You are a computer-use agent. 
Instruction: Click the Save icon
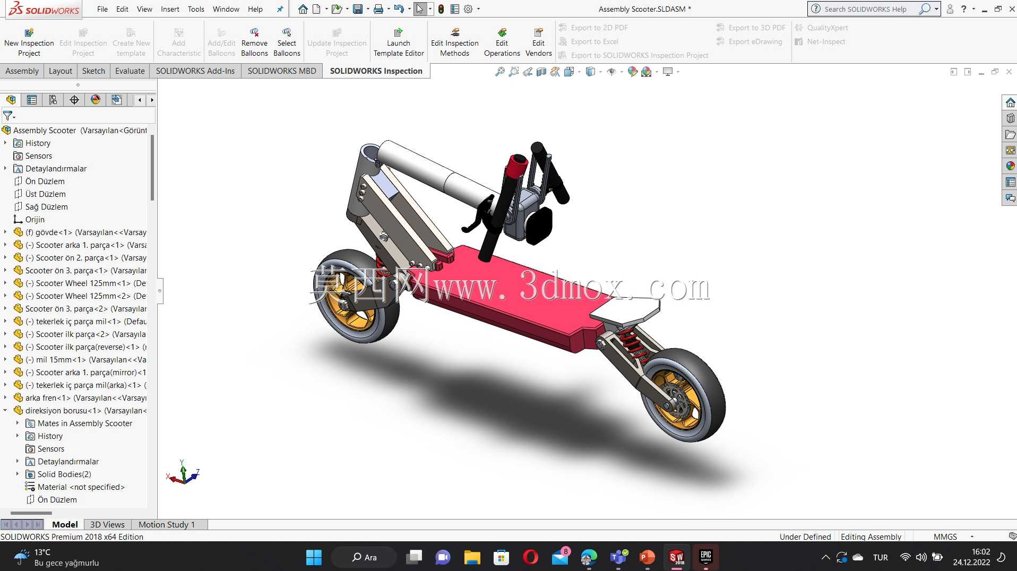point(358,9)
